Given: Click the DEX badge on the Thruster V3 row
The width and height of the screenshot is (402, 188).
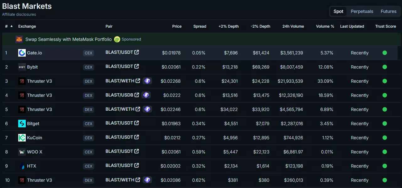Looking at the screenshot, I should [88, 81].
